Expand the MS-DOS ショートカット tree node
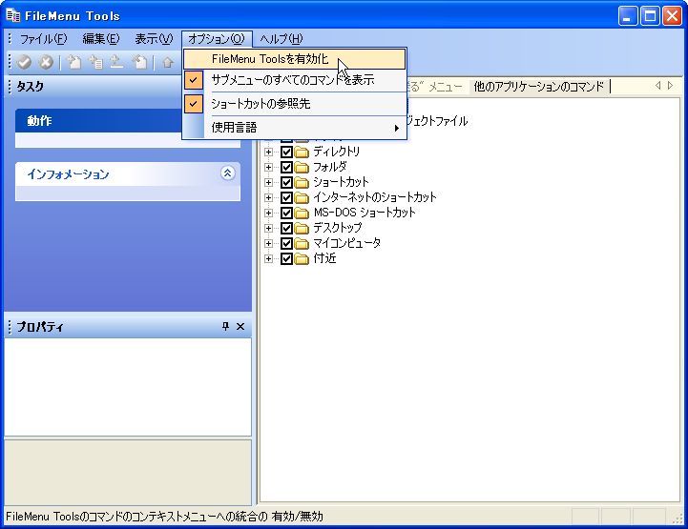 point(268,213)
